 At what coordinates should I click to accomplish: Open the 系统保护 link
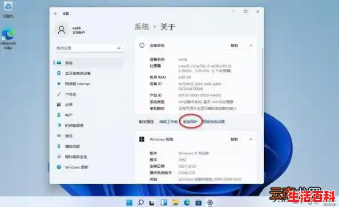click(191, 122)
